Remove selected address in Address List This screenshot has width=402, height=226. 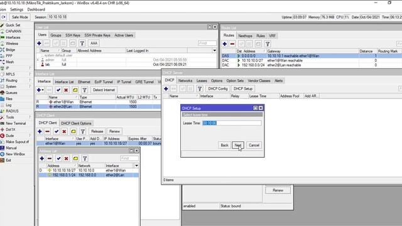(50, 159)
